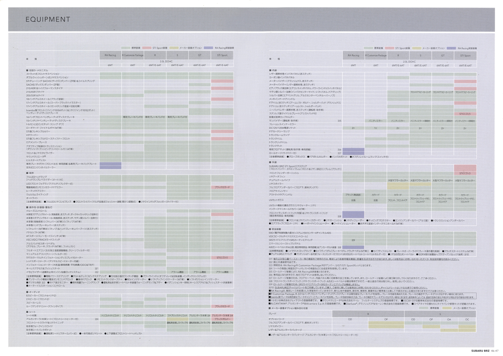This screenshot has height=356, width=503.
Task: Select the 安全装備 section header
Action: click(x=275, y=229)
